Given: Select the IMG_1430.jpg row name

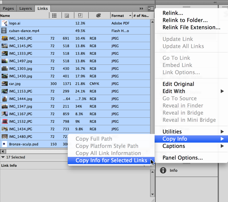Looking at the screenshot, I should click(x=20, y=76).
